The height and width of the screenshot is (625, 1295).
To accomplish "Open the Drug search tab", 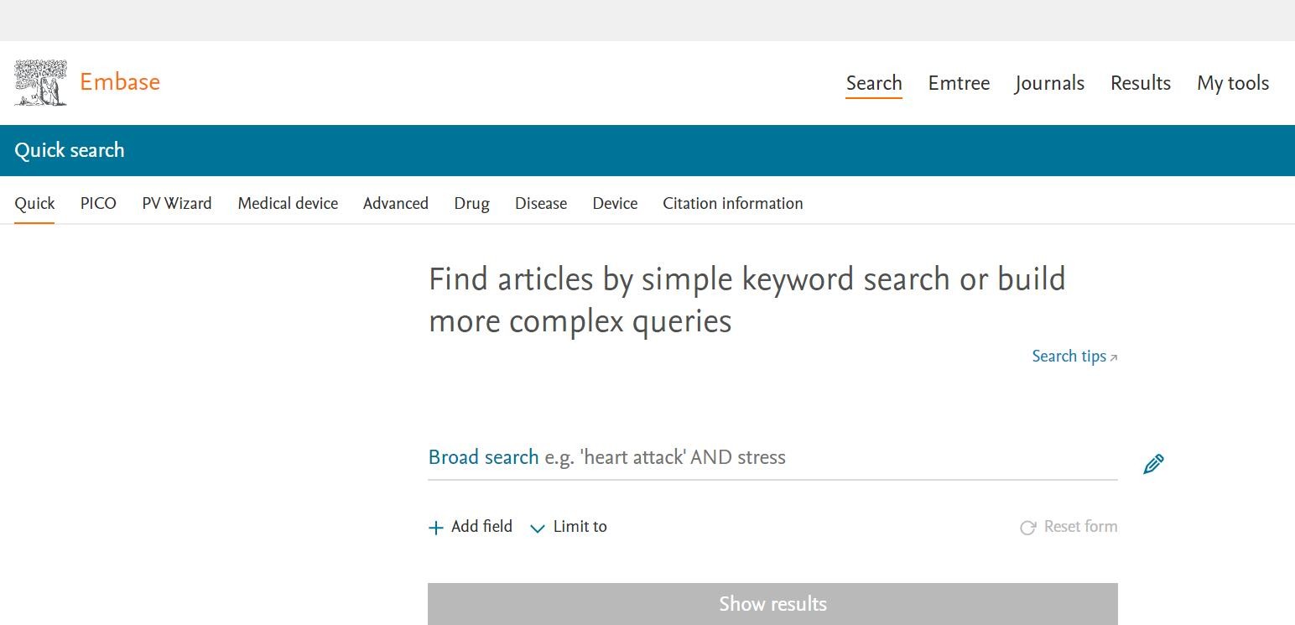I will click(471, 203).
